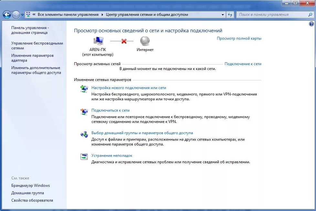Open 'Все элементы панели управления' breadcrumb
This screenshot has height=211, width=316.
point(68,15)
